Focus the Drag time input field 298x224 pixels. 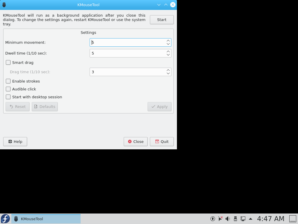click(x=130, y=72)
